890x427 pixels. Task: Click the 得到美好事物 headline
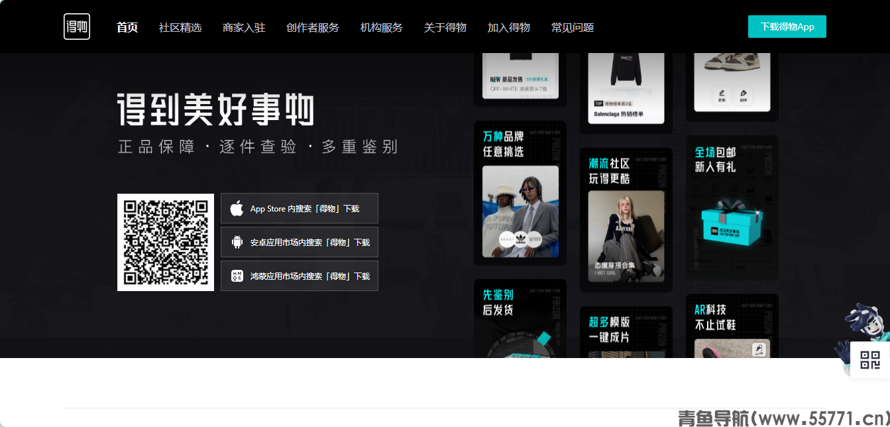tap(215, 109)
